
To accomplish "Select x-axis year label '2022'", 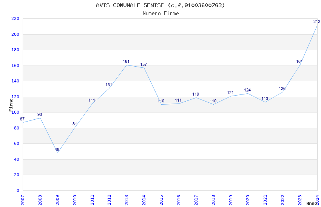I will pyautogui.click(x=283, y=200).
